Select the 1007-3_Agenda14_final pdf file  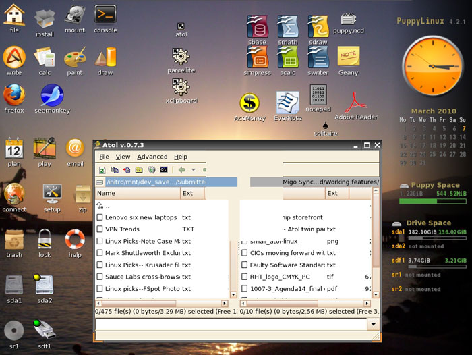click(x=305, y=289)
